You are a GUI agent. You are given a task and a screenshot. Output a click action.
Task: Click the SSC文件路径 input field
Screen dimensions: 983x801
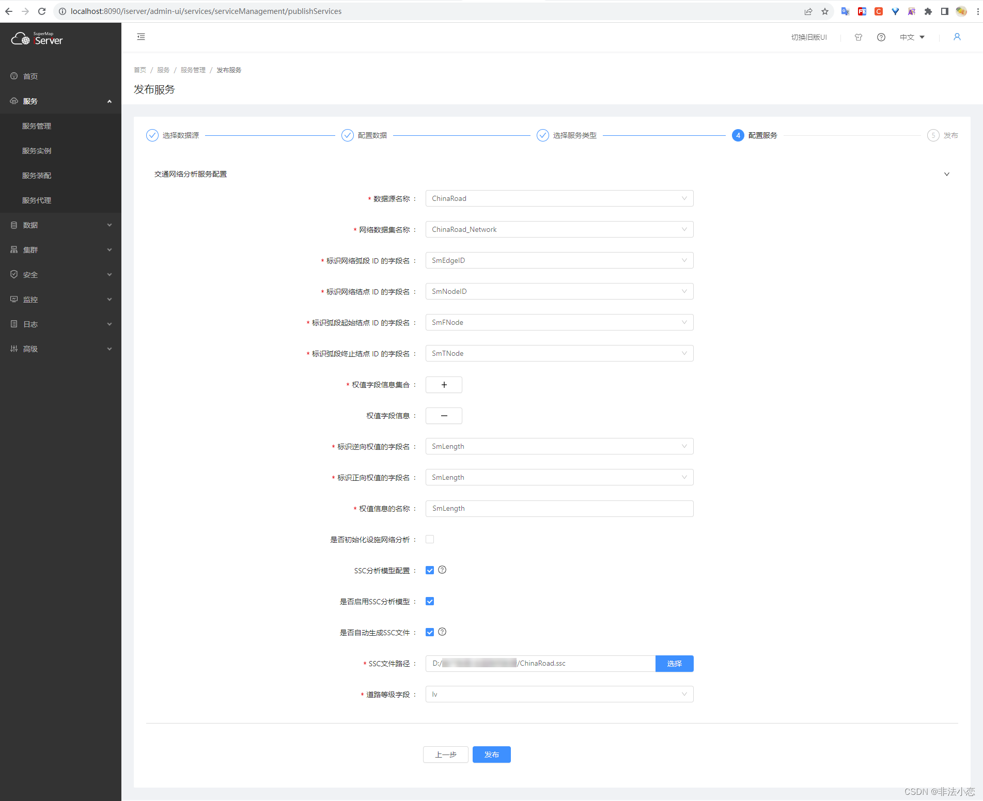click(x=540, y=664)
